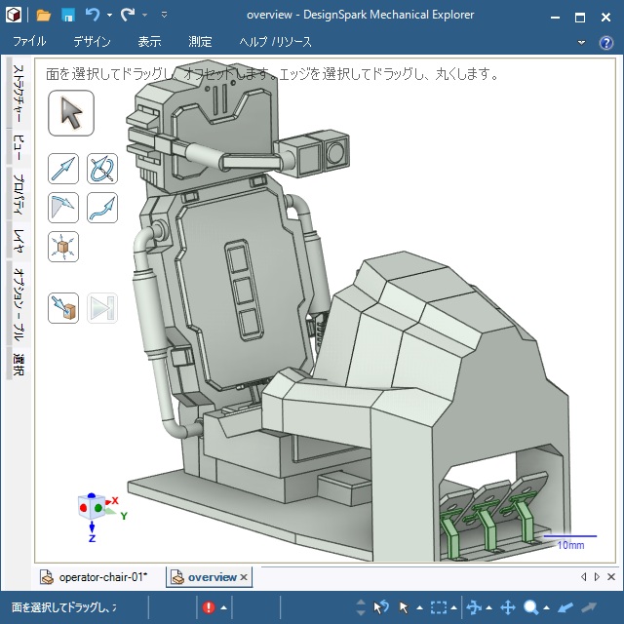Go to the previous document tab arrow
The image size is (624, 624).
tap(584, 576)
